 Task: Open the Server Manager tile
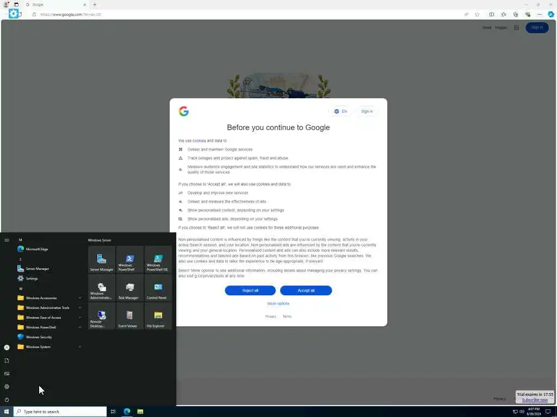click(102, 260)
